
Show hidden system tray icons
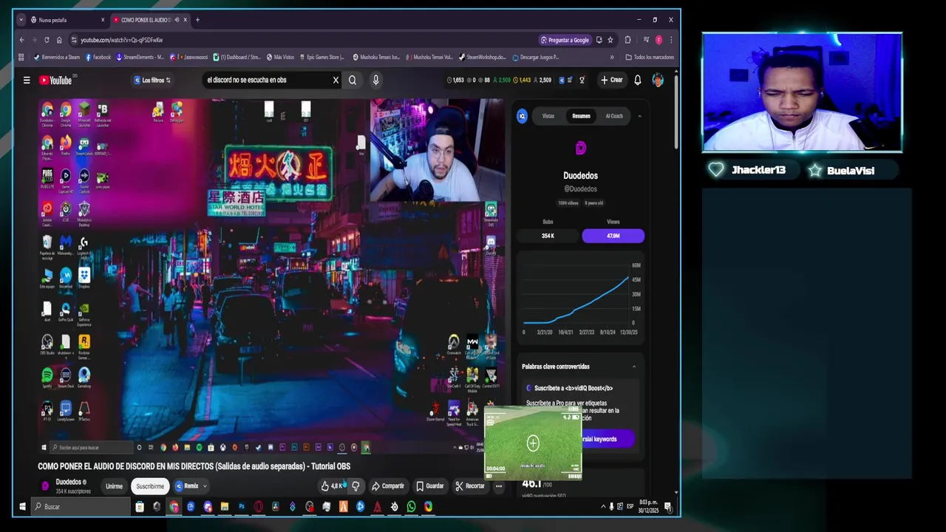603,507
